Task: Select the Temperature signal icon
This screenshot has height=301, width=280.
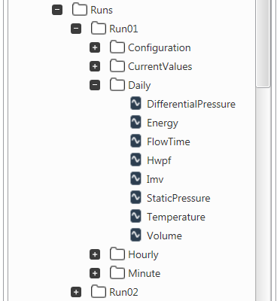Action: pos(135,217)
